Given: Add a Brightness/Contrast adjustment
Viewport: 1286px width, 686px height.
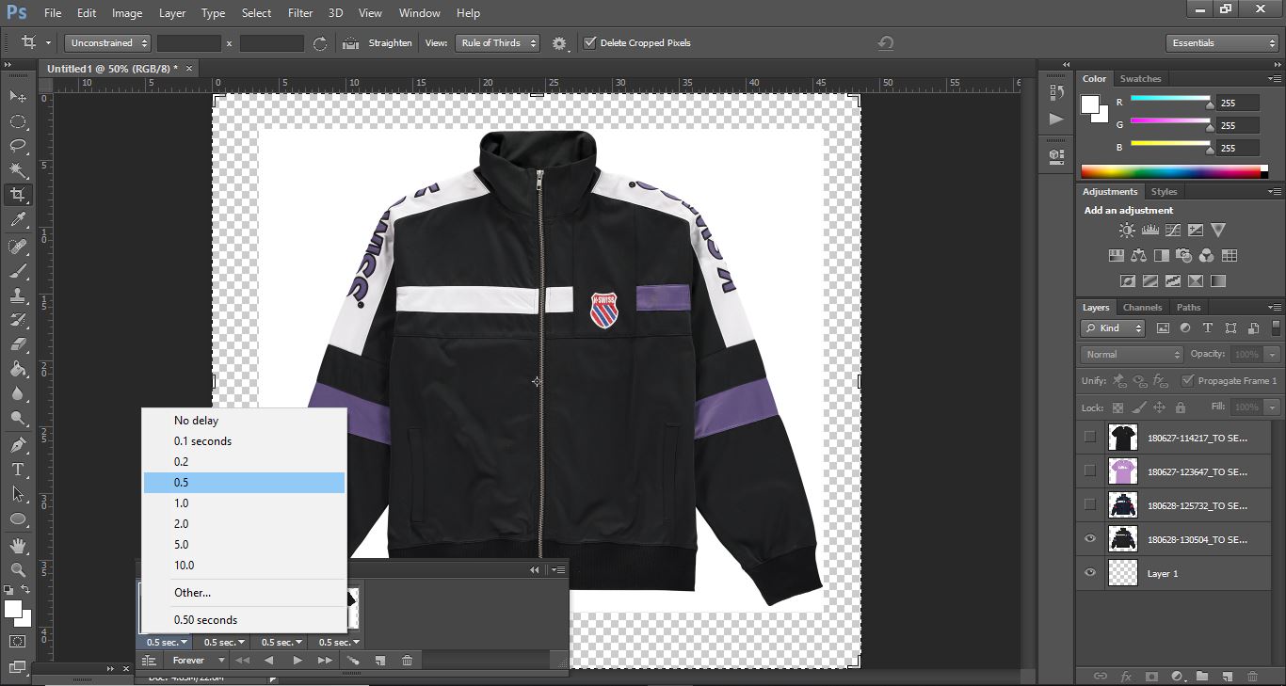Looking at the screenshot, I should [x=1126, y=230].
